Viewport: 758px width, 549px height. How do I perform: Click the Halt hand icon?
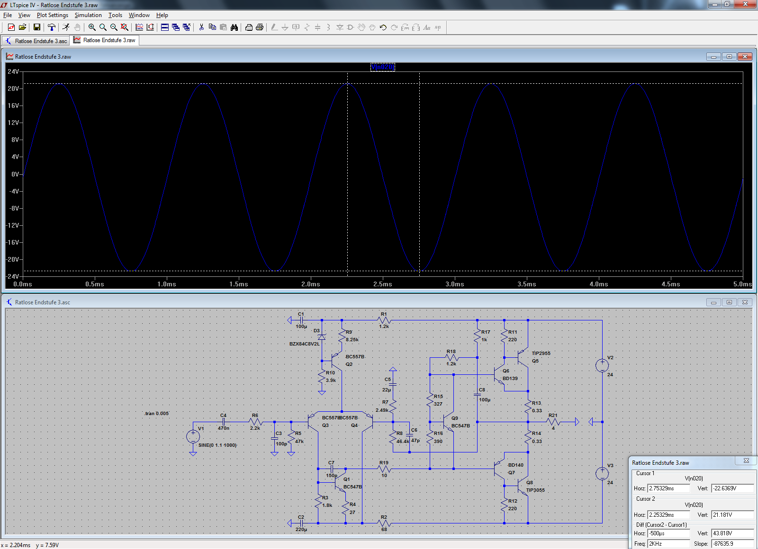coord(77,27)
